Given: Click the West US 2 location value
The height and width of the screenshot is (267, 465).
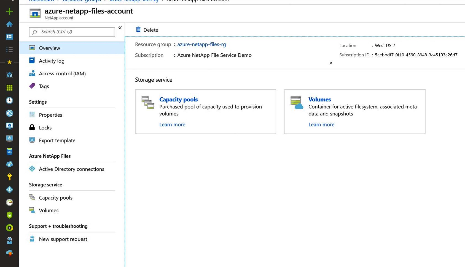Looking at the screenshot, I should 385,45.
